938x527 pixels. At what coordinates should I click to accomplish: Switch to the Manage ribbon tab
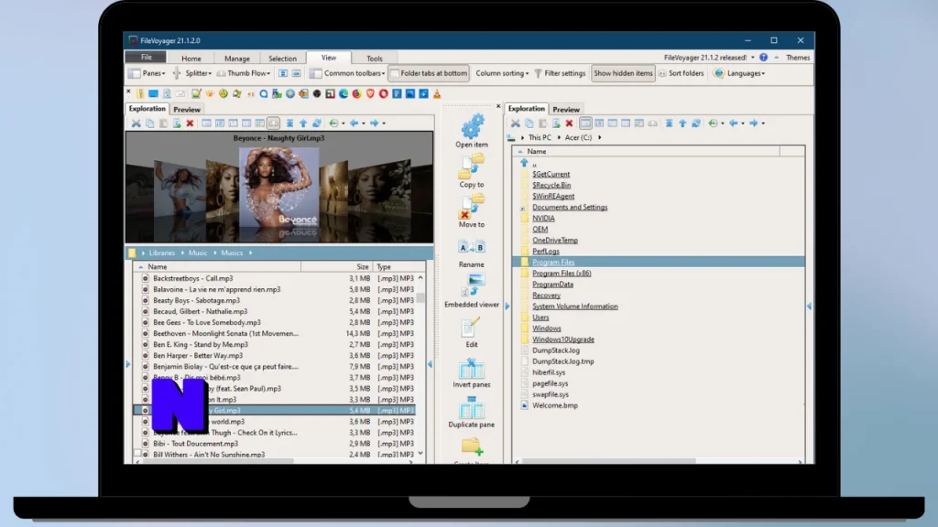[x=237, y=59]
